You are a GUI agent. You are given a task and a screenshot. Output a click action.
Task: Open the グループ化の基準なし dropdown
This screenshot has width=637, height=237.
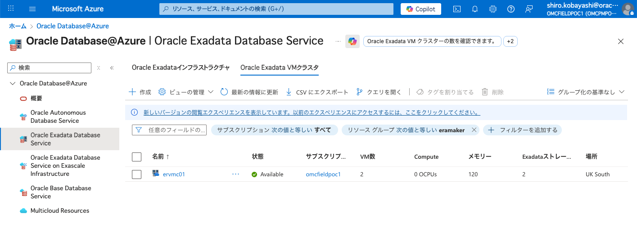[586, 92]
